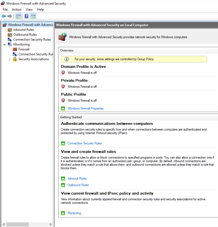Viewport: 218px width, 227px height.
Task: Click the Connection Security Rules link in Getting Started
Action: 84,143
